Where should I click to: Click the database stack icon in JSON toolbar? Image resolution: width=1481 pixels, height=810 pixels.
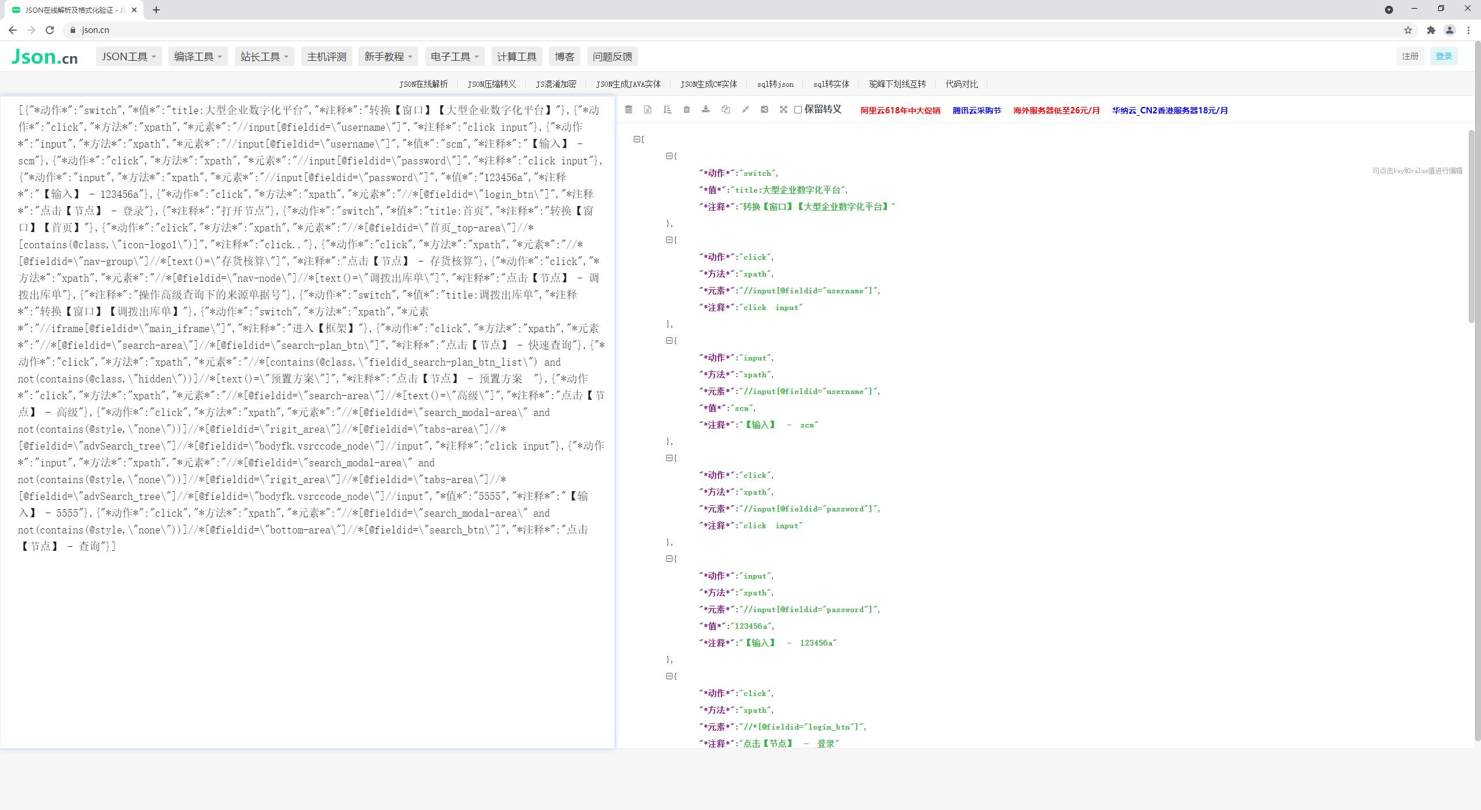(628, 109)
